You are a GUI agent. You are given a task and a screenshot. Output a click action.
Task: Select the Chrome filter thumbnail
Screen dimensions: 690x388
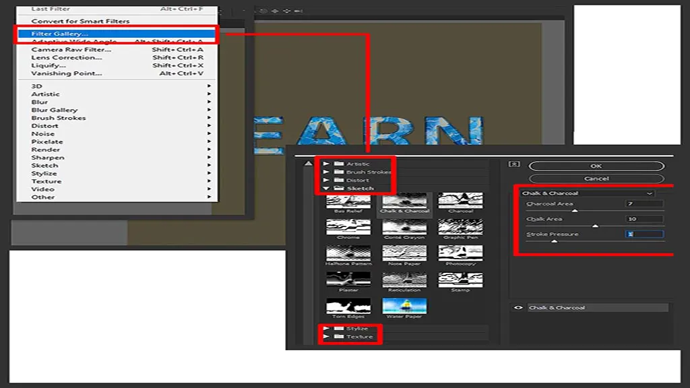(x=348, y=230)
